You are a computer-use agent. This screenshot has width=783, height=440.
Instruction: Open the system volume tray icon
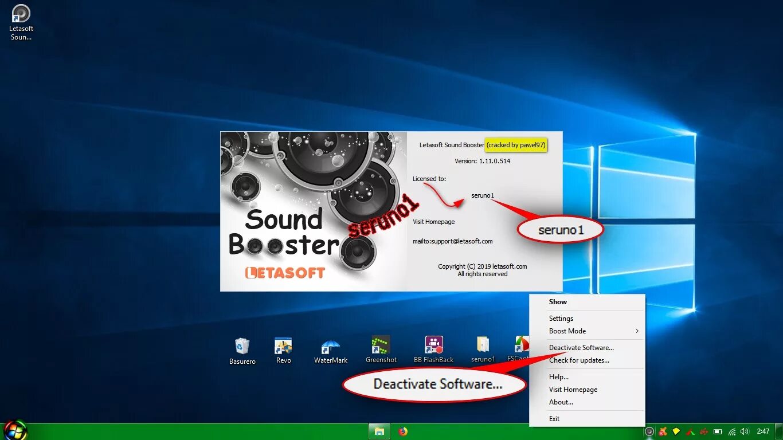tap(745, 431)
